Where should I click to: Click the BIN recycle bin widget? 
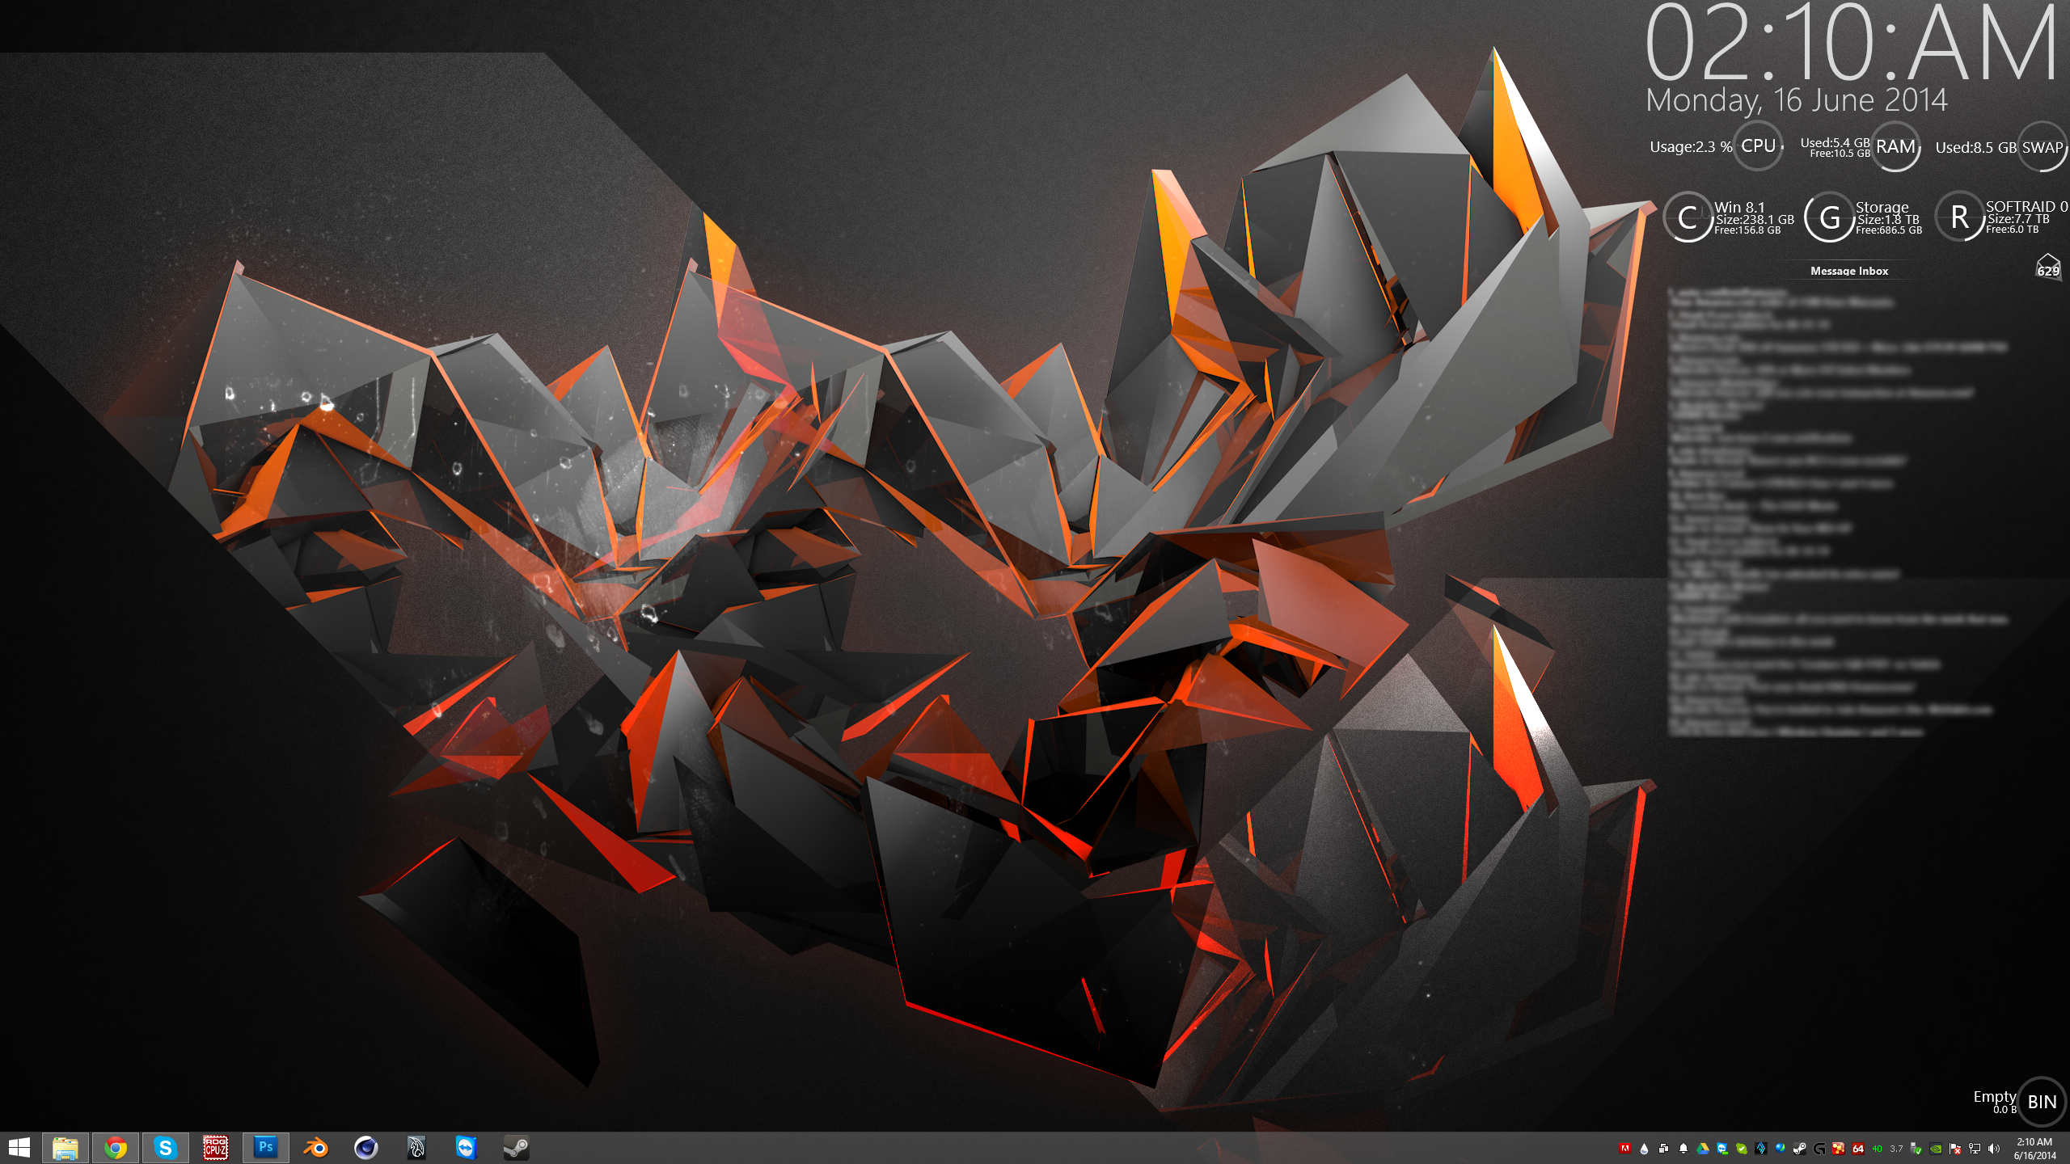[2041, 1102]
